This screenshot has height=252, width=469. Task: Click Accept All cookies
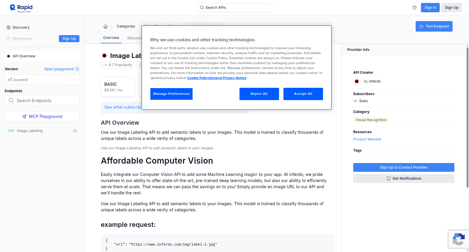coord(303,94)
